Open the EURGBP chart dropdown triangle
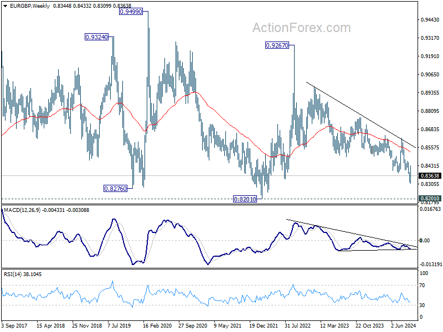This screenshot has width=443, height=332. coord(6,6)
